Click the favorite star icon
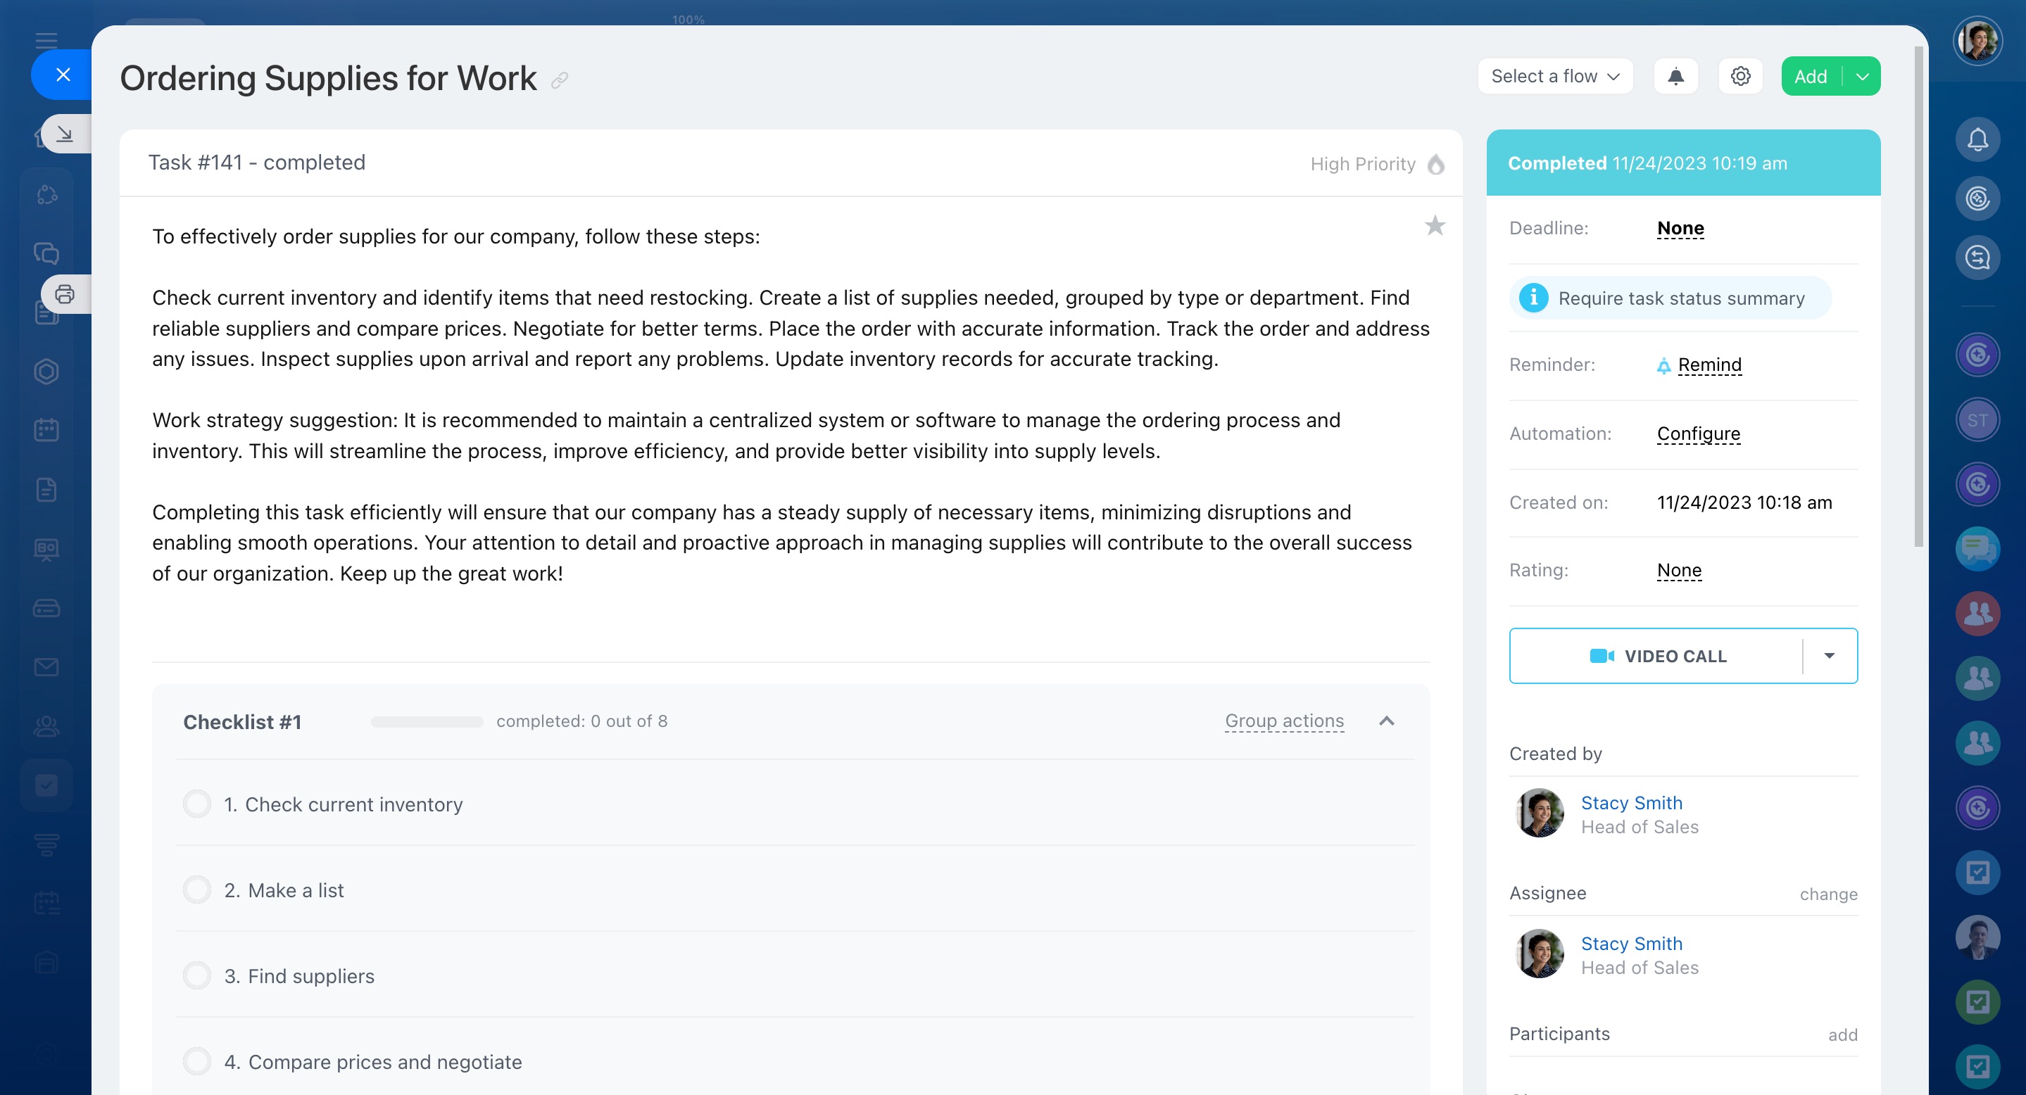The image size is (2026, 1095). (1435, 227)
